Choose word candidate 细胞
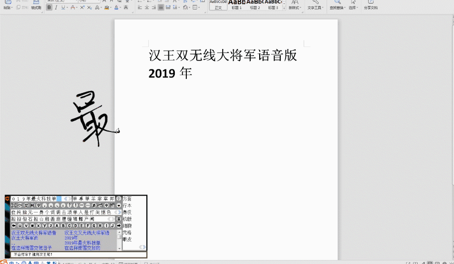 coord(127,225)
